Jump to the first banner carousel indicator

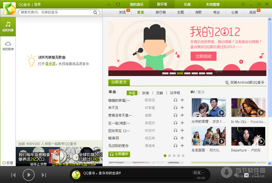[165, 73]
